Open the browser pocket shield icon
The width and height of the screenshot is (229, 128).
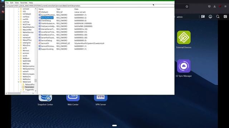click(x=209, y=6)
